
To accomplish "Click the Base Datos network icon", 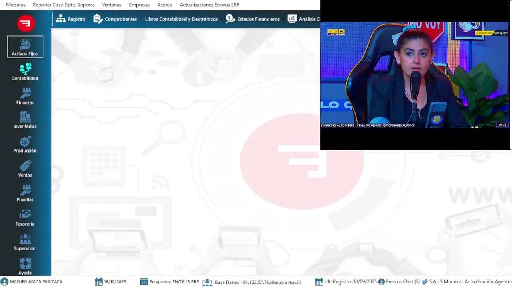I will (x=207, y=282).
